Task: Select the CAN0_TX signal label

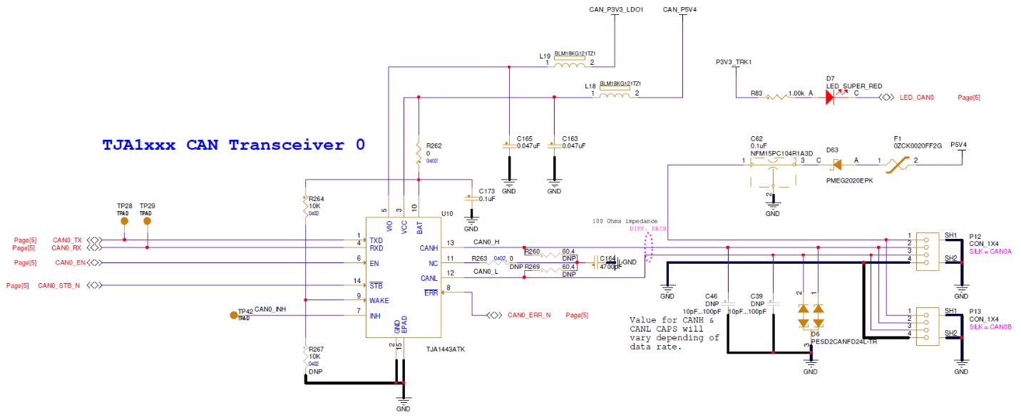Action: [x=67, y=240]
